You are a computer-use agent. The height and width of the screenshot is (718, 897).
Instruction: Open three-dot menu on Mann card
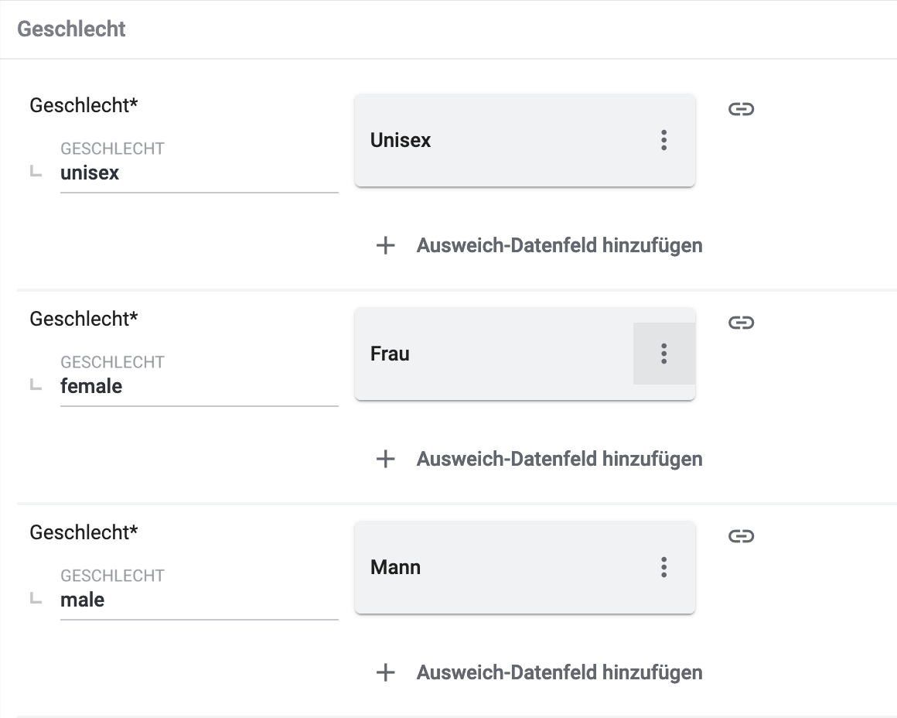(663, 567)
